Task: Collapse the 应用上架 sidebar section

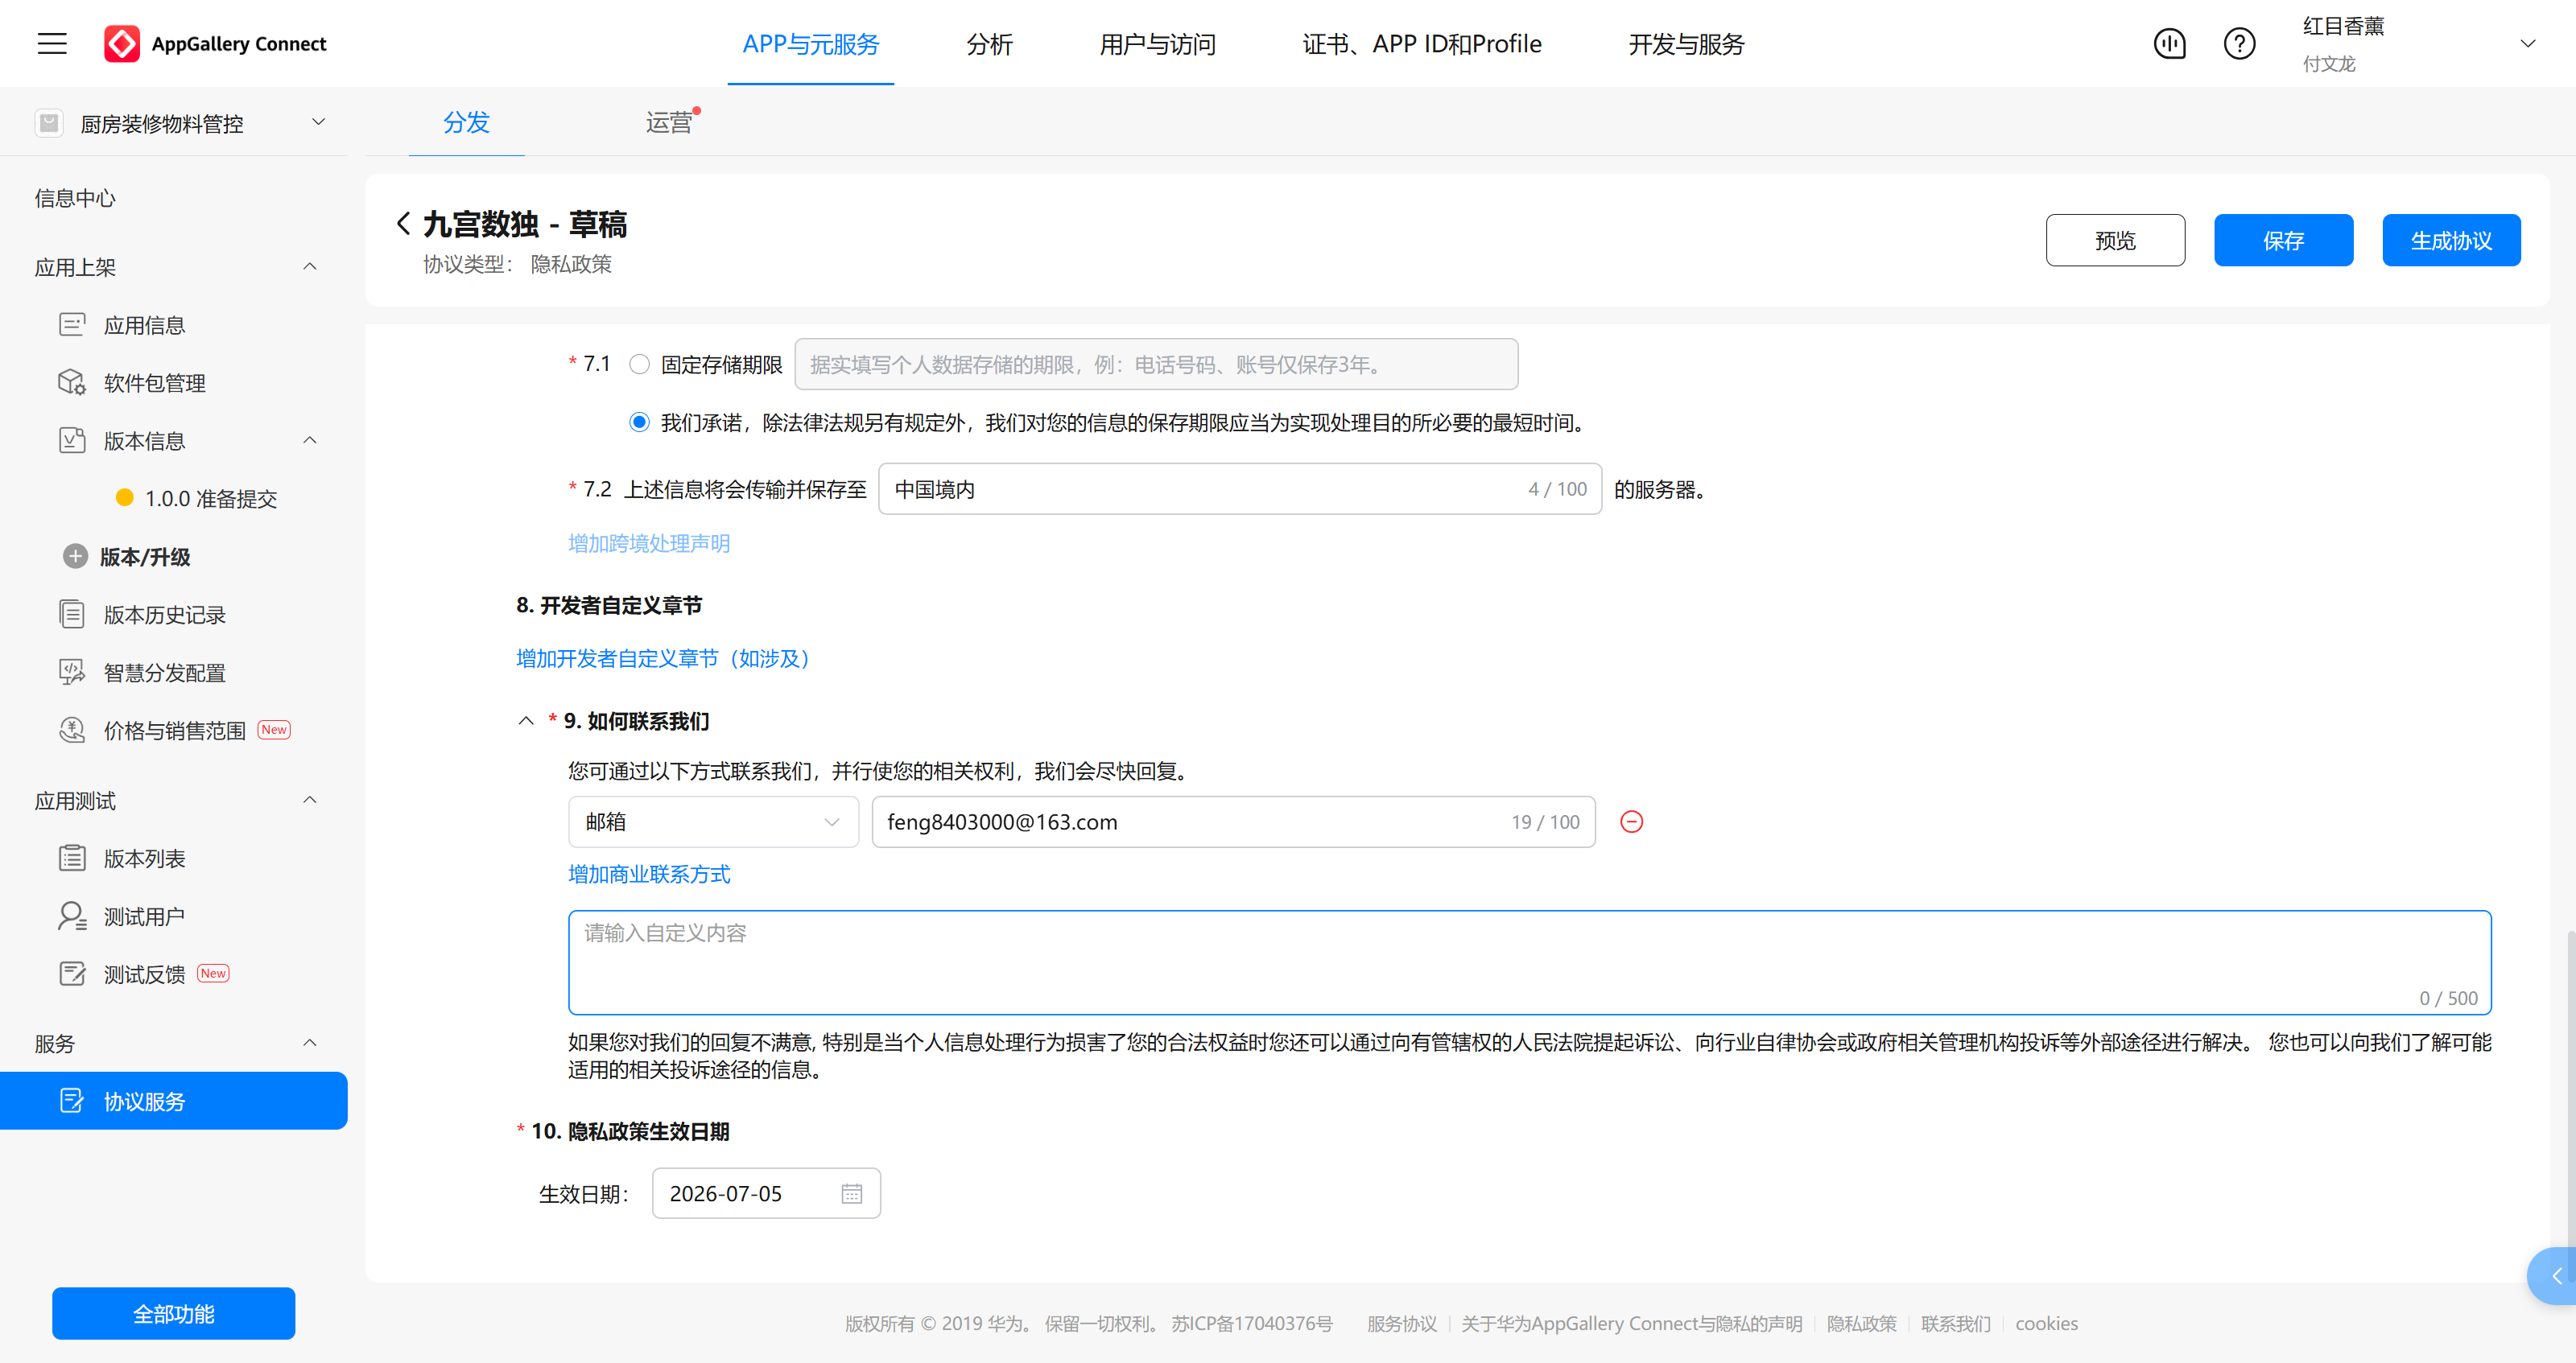Action: point(310,267)
